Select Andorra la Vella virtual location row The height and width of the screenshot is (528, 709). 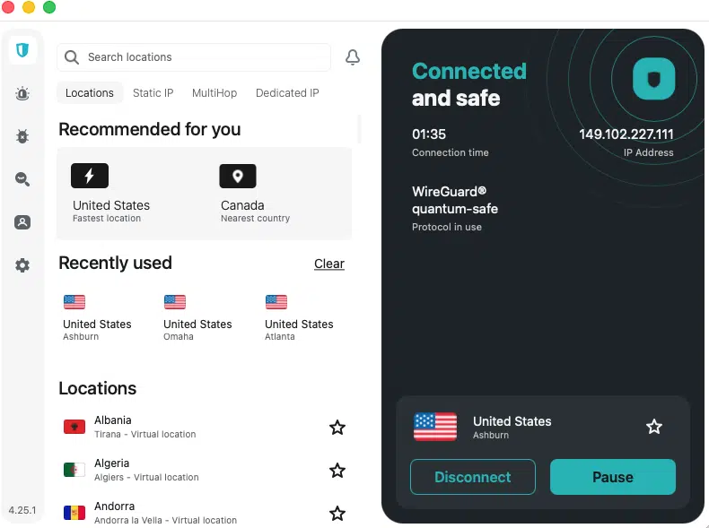tap(205, 513)
